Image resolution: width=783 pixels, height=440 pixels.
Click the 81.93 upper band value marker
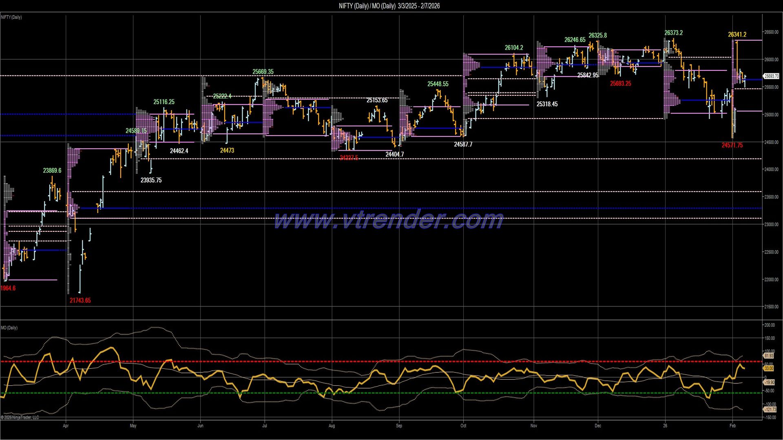click(x=769, y=355)
